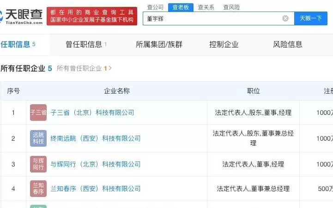Open the 风险信息 tab
333x208 pixels.
(288, 45)
